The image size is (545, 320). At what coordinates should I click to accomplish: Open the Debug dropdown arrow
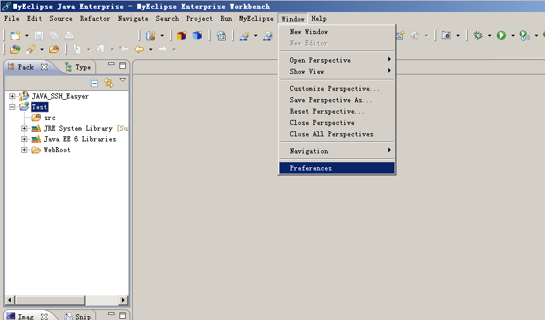489,35
